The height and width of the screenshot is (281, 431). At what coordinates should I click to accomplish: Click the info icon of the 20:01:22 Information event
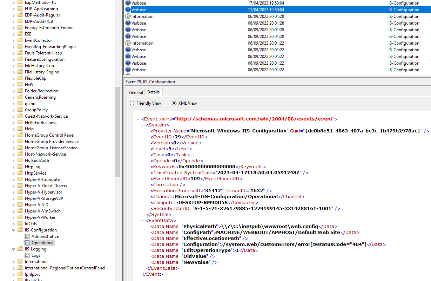pos(128,43)
